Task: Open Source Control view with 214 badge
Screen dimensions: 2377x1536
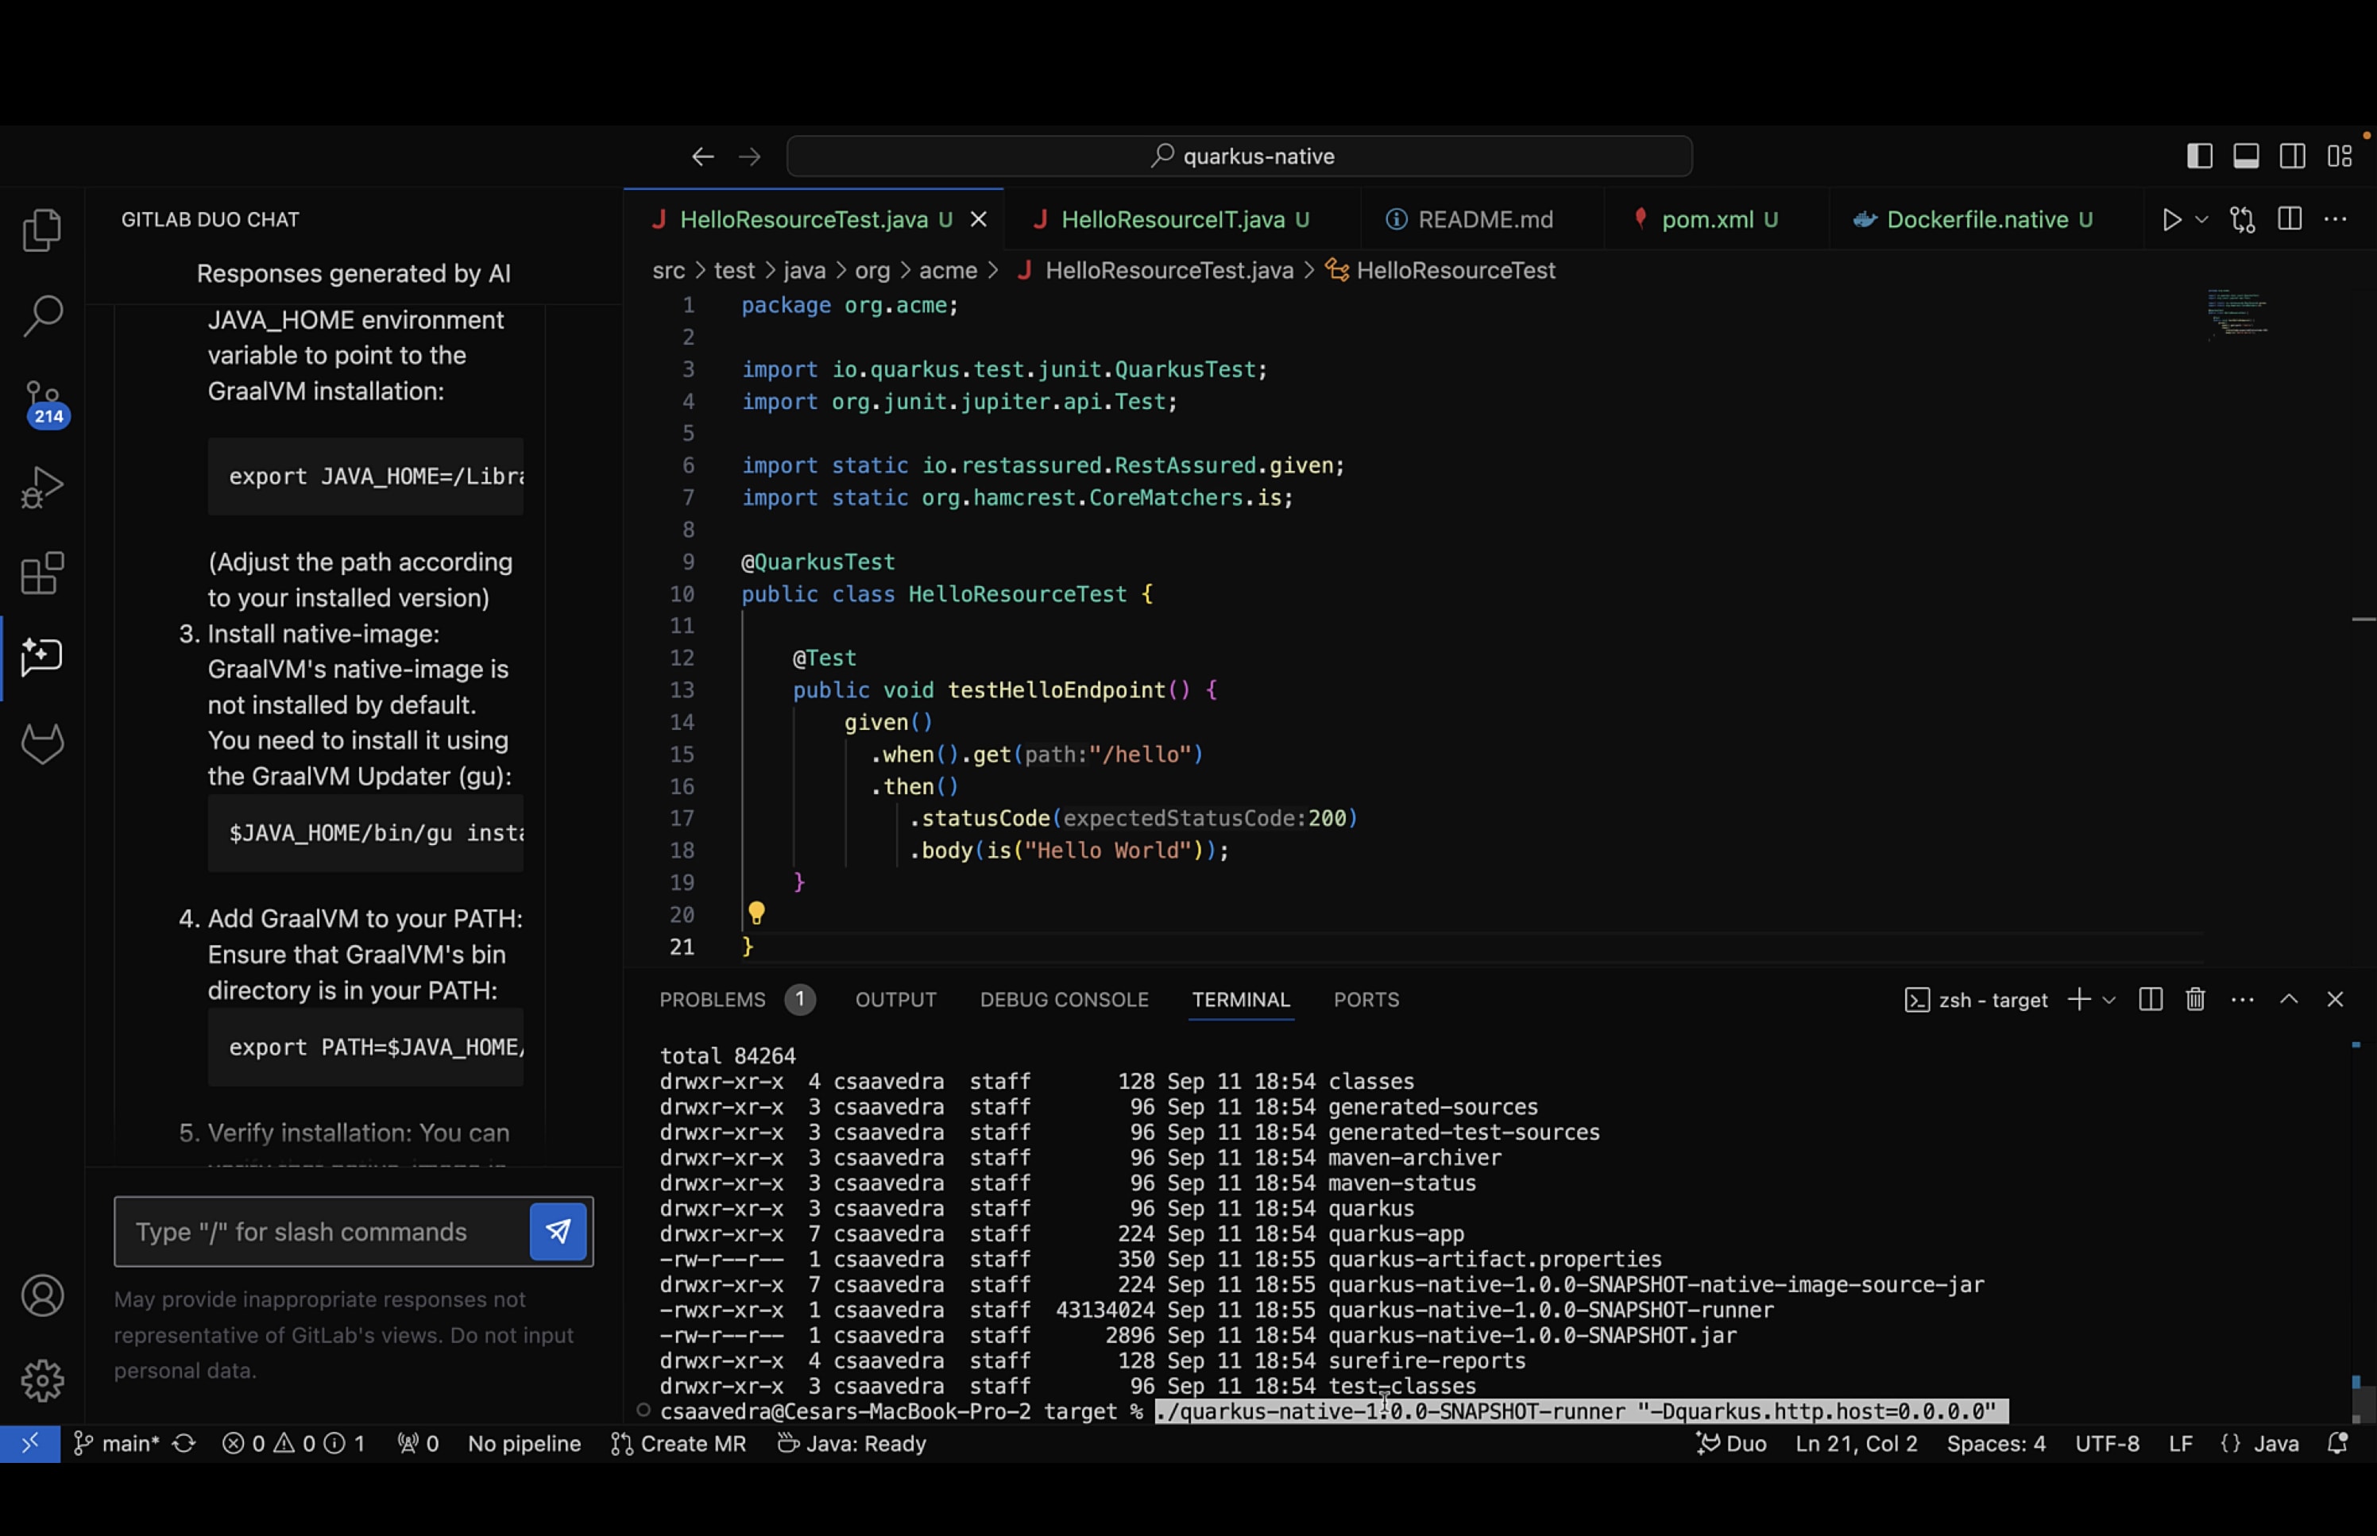Action: (x=44, y=403)
